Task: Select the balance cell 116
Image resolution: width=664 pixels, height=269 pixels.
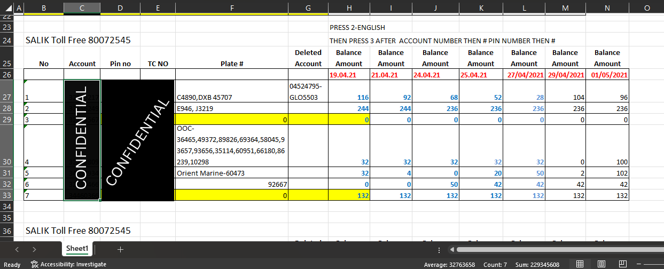Action: (348, 92)
